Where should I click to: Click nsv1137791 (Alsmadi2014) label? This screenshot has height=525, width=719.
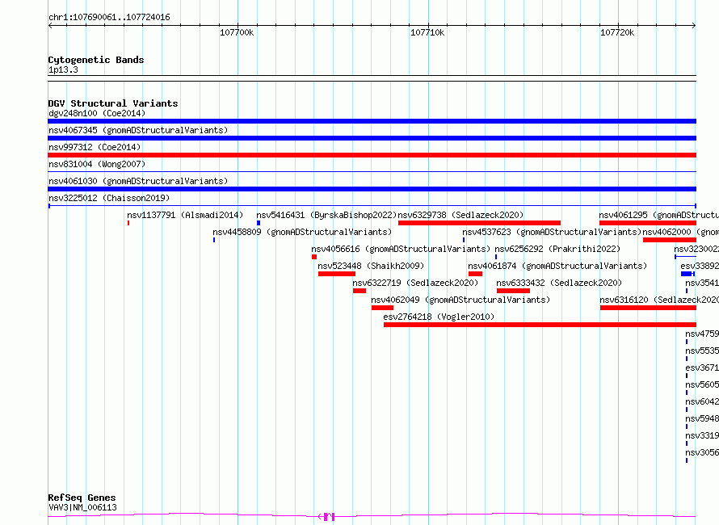point(185,215)
